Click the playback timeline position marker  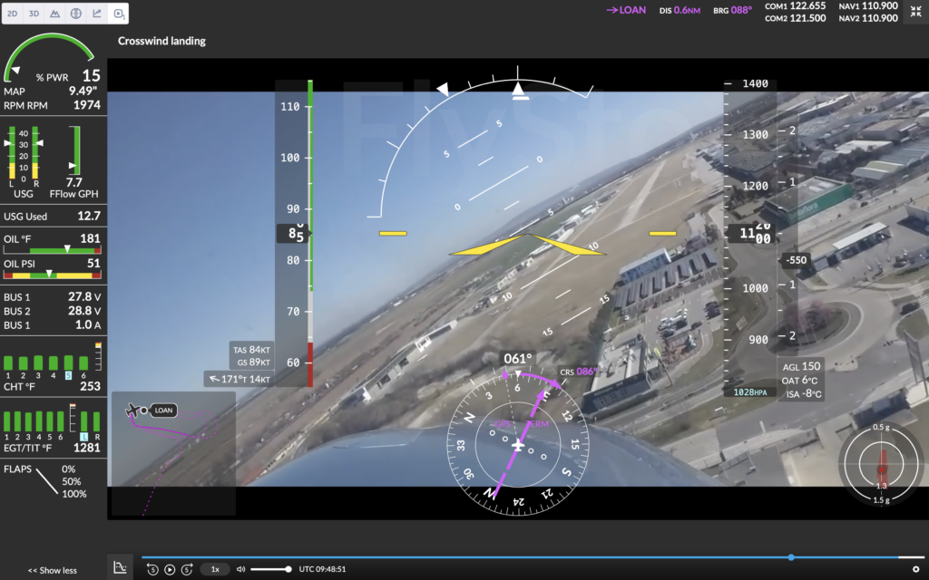click(x=791, y=557)
